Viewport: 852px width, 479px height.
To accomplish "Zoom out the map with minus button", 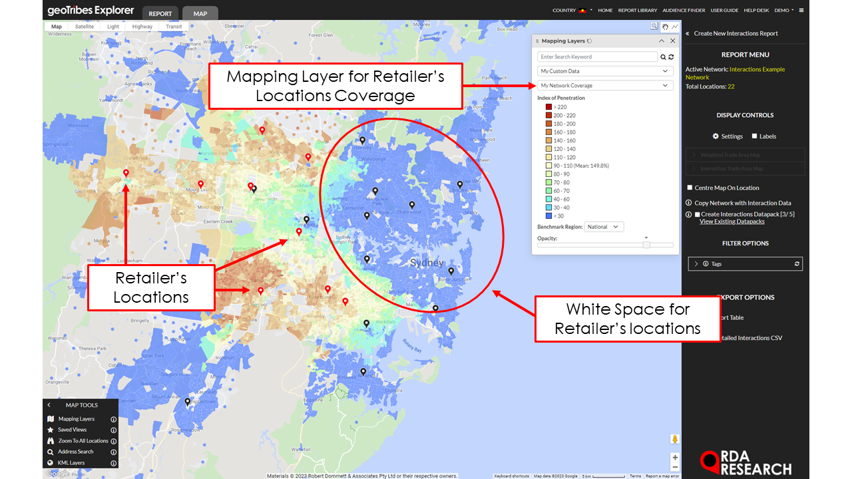I will pos(675,467).
